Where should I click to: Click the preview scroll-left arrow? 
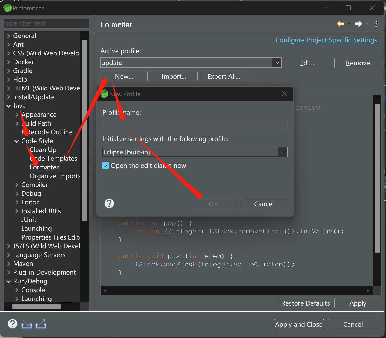coord(105,291)
